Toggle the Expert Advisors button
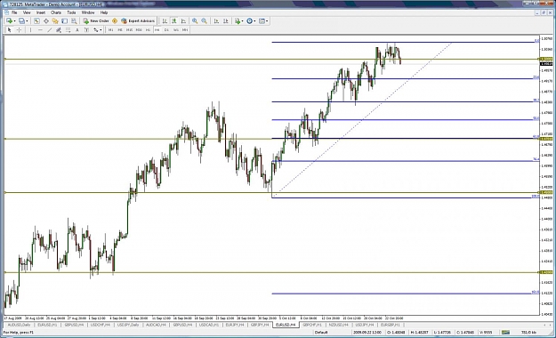 pos(138,21)
